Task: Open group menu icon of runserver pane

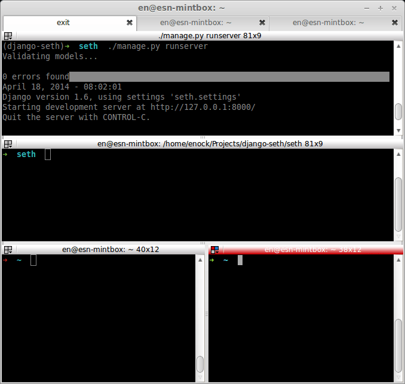Action: pyautogui.click(x=8, y=36)
